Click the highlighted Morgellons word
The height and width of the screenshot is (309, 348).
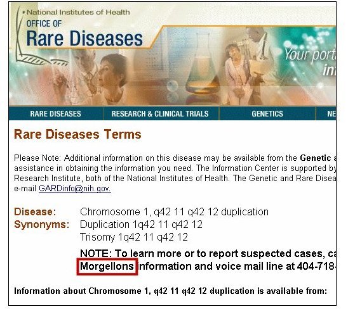pos(107,267)
